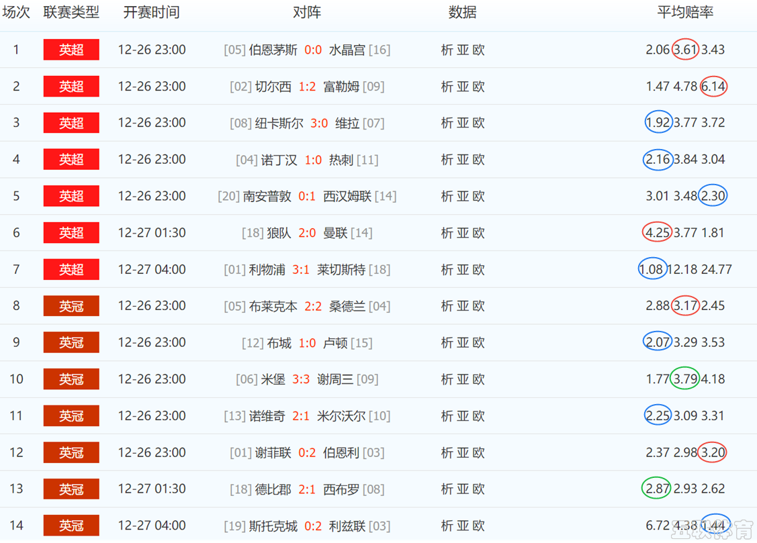The width and height of the screenshot is (757, 543).
Task: Open 析 analysis for 切尔西 vs 富勒姆
Action: click(x=447, y=87)
